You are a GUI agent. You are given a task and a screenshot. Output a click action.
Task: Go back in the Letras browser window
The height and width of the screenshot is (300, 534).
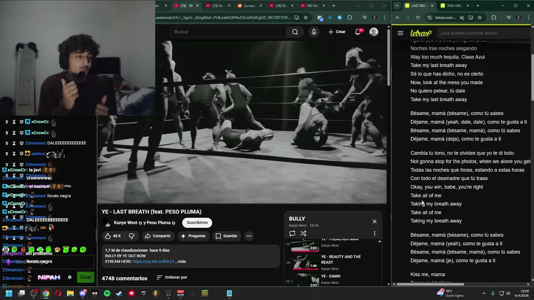[x=398, y=17]
